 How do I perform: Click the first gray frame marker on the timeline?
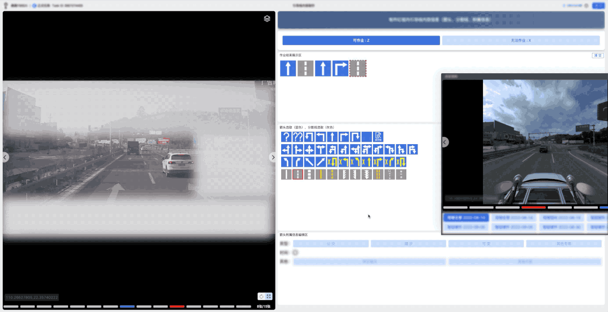(x=11, y=306)
